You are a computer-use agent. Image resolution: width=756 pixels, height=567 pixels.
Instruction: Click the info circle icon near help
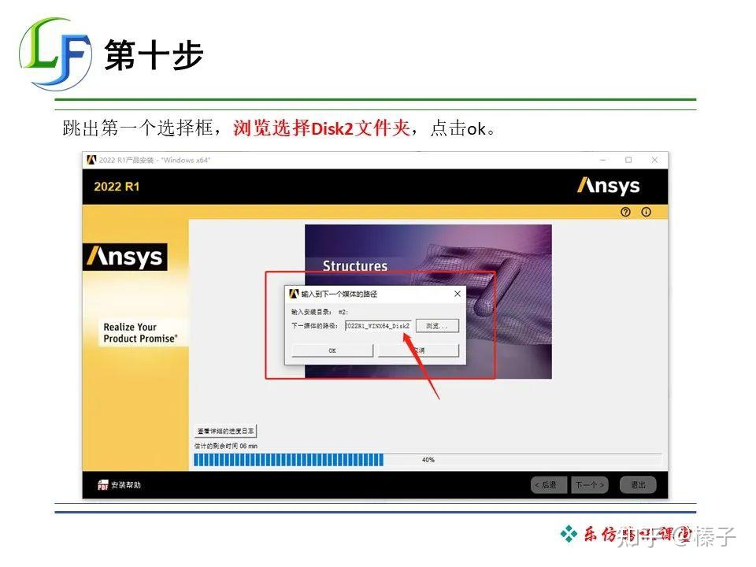[x=647, y=212]
